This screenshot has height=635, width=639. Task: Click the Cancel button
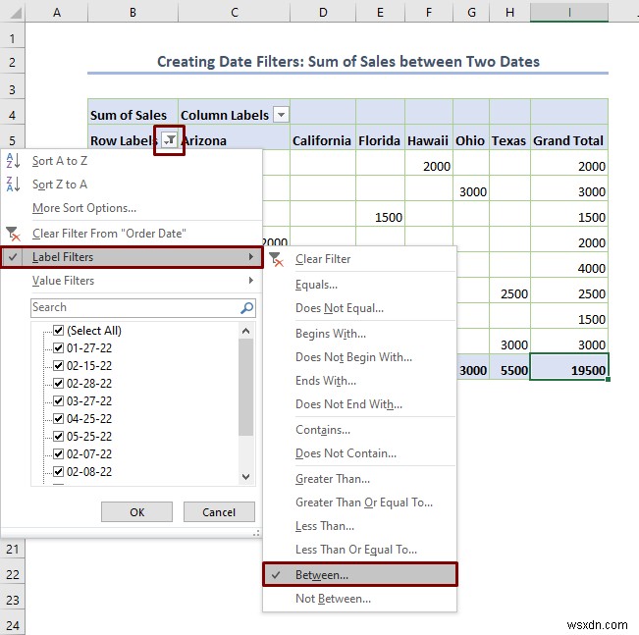pos(219,512)
